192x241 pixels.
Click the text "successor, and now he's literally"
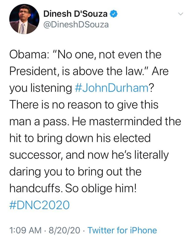pos(89,155)
